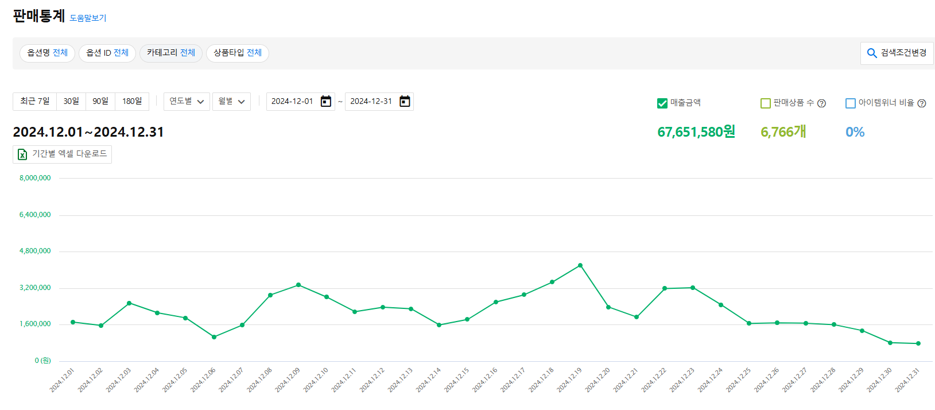Image resolution: width=935 pixels, height=410 pixels.
Task: Select the 180일 period tab
Action: (132, 102)
